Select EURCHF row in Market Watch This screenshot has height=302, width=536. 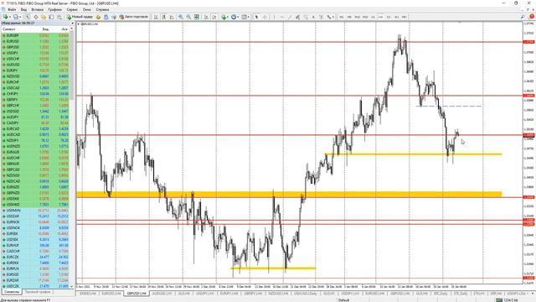tap(35, 82)
